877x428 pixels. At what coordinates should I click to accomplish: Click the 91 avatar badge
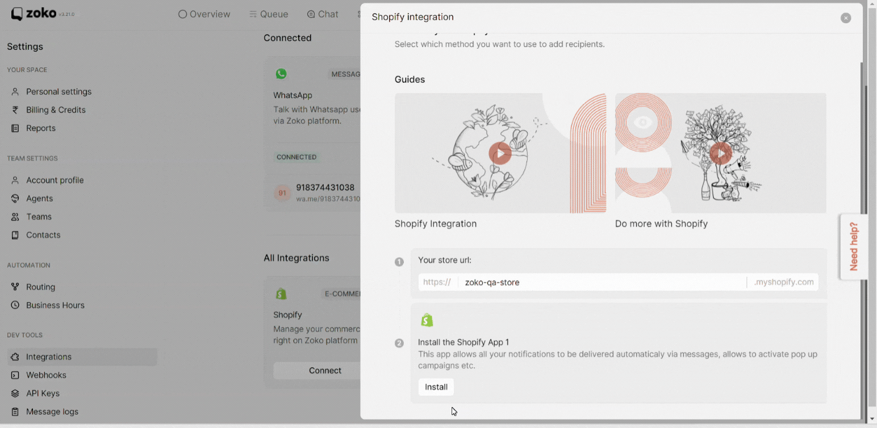click(x=282, y=193)
